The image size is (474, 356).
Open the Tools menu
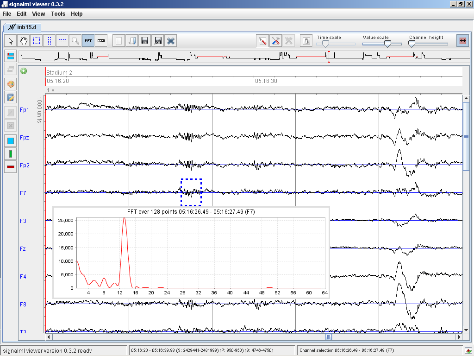click(58, 14)
